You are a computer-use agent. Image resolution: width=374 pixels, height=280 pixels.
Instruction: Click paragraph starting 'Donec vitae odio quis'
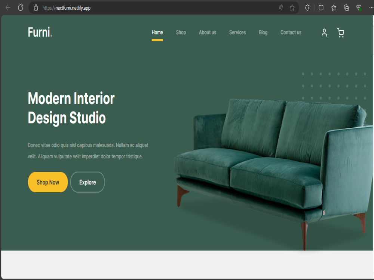88,151
